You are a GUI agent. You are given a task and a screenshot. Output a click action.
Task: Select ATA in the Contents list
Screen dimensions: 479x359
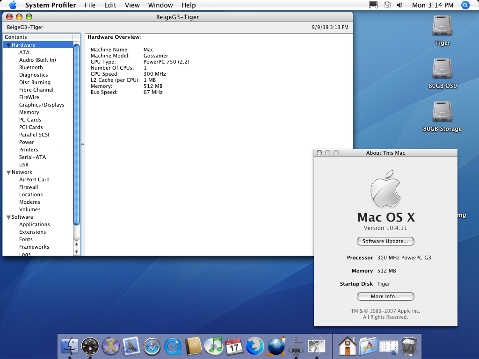coord(24,52)
